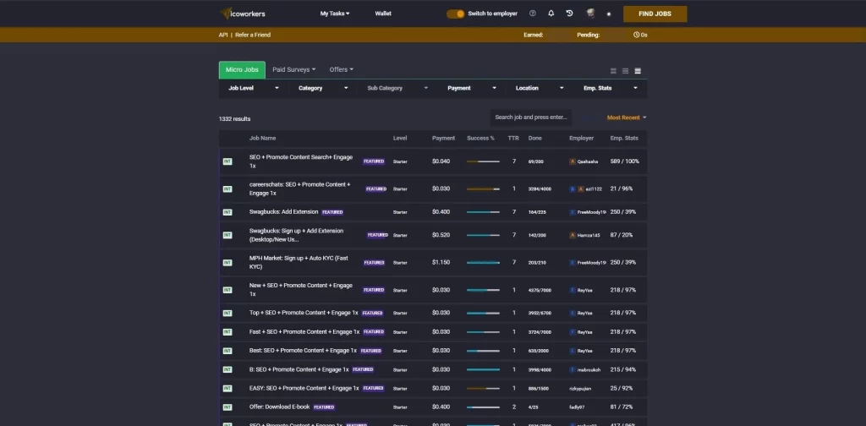Expand the Paid Surveys tab menu

[293, 70]
